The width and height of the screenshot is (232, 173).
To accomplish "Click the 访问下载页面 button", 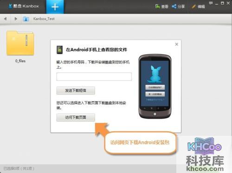I will [76, 117].
